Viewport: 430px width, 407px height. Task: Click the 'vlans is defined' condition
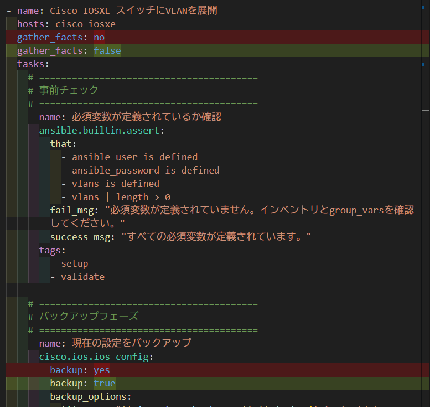pyautogui.click(x=115, y=184)
